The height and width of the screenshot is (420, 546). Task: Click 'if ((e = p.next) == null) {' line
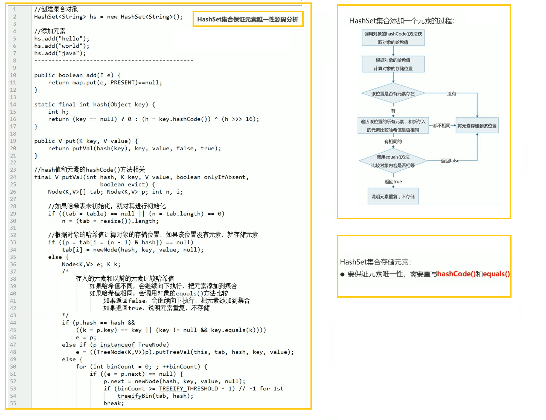pyautogui.click(x=136, y=374)
